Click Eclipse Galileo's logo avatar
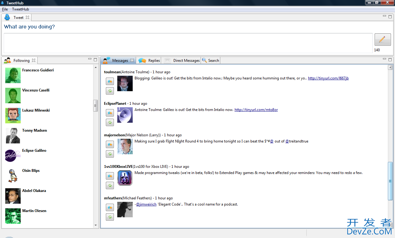This screenshot has width=395, height=238. 13,156
